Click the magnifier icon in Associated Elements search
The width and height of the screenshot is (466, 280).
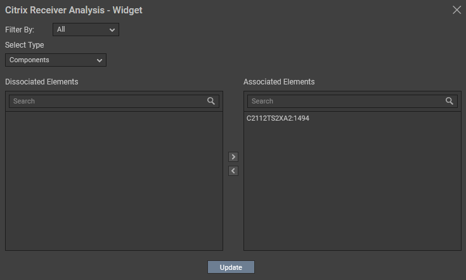tap(450, 101)
